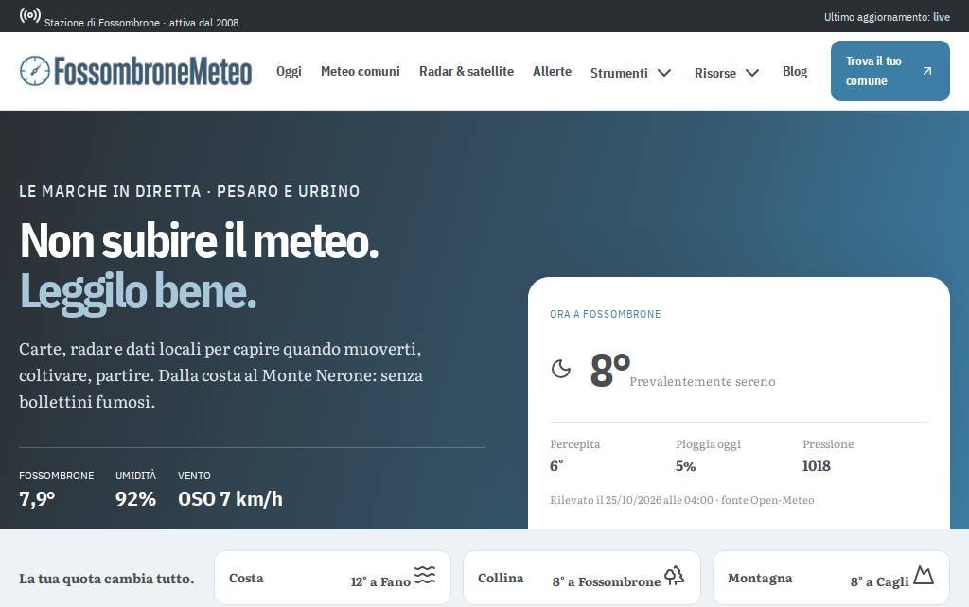The height and width of the screenshot is (607, 969).
Task: Visit the Blog link
Action: pyautogui.click(x=795, y=71)
